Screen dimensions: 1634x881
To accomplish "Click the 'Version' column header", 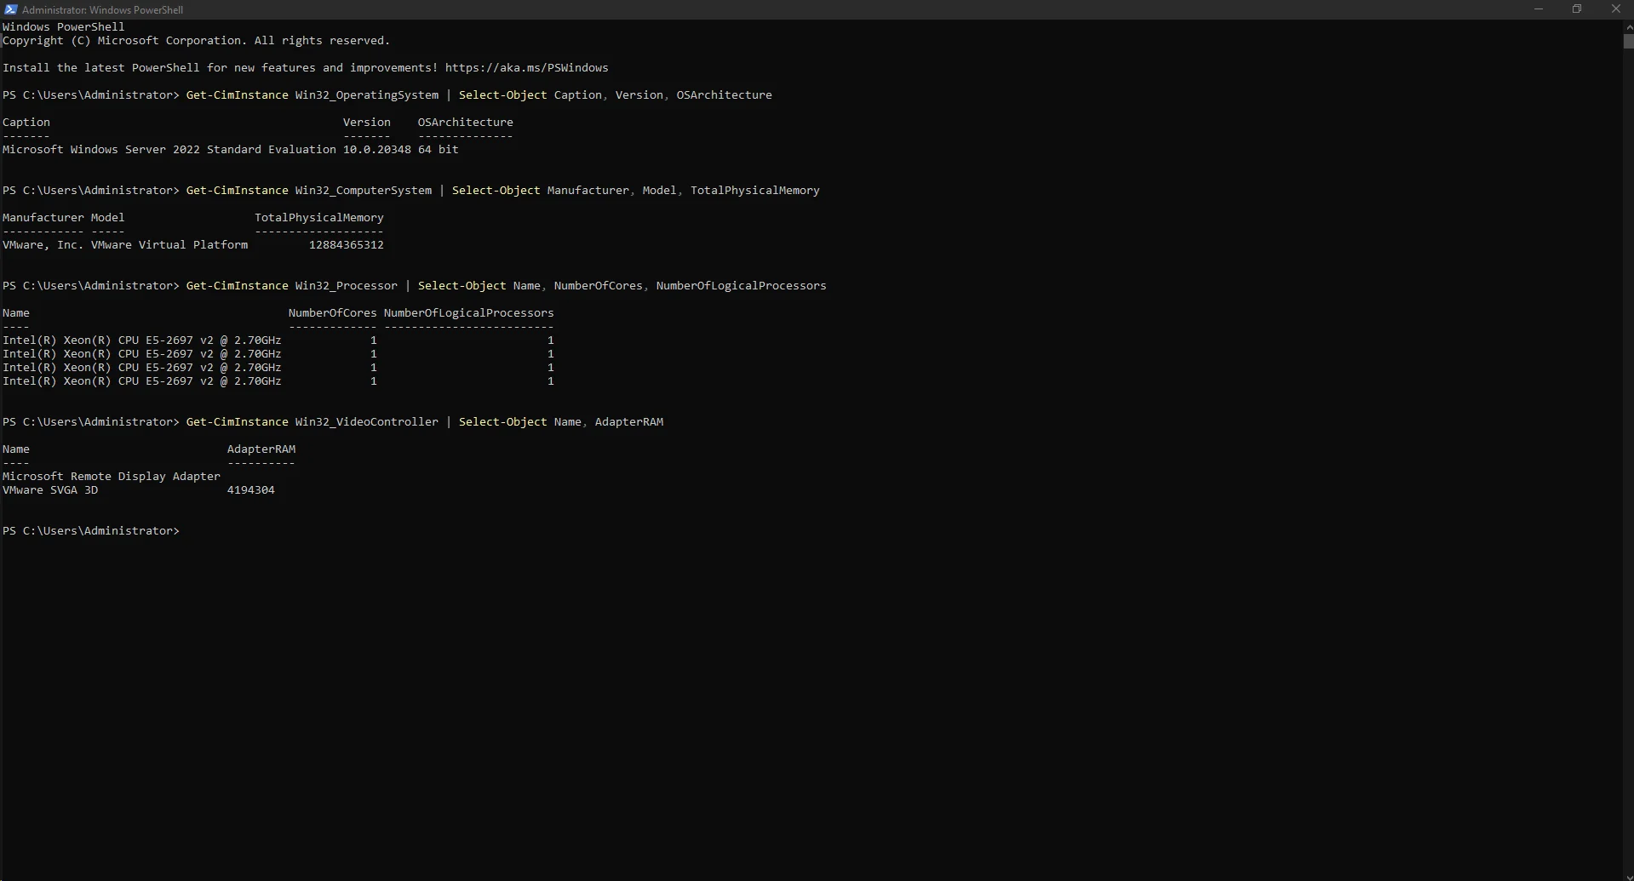I will 367,122.
